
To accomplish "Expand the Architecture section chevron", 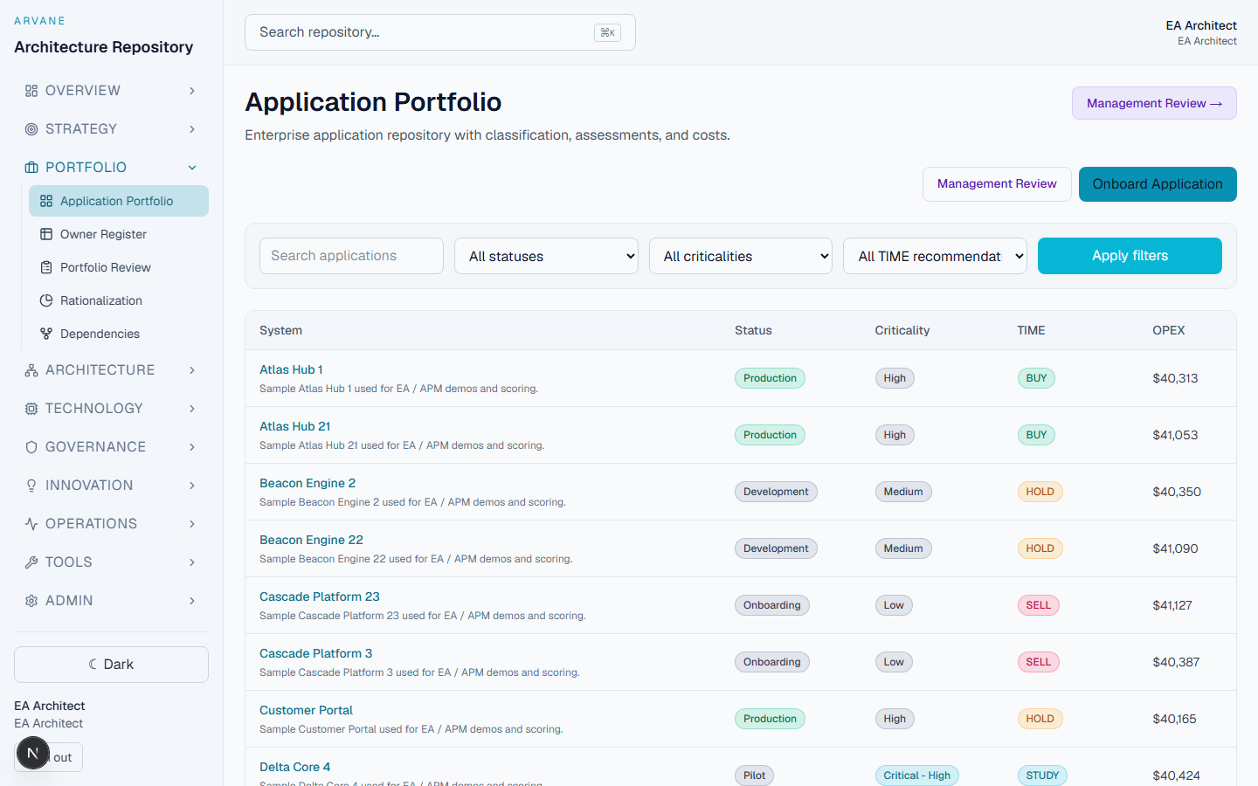I will click(x=192, y=370).
